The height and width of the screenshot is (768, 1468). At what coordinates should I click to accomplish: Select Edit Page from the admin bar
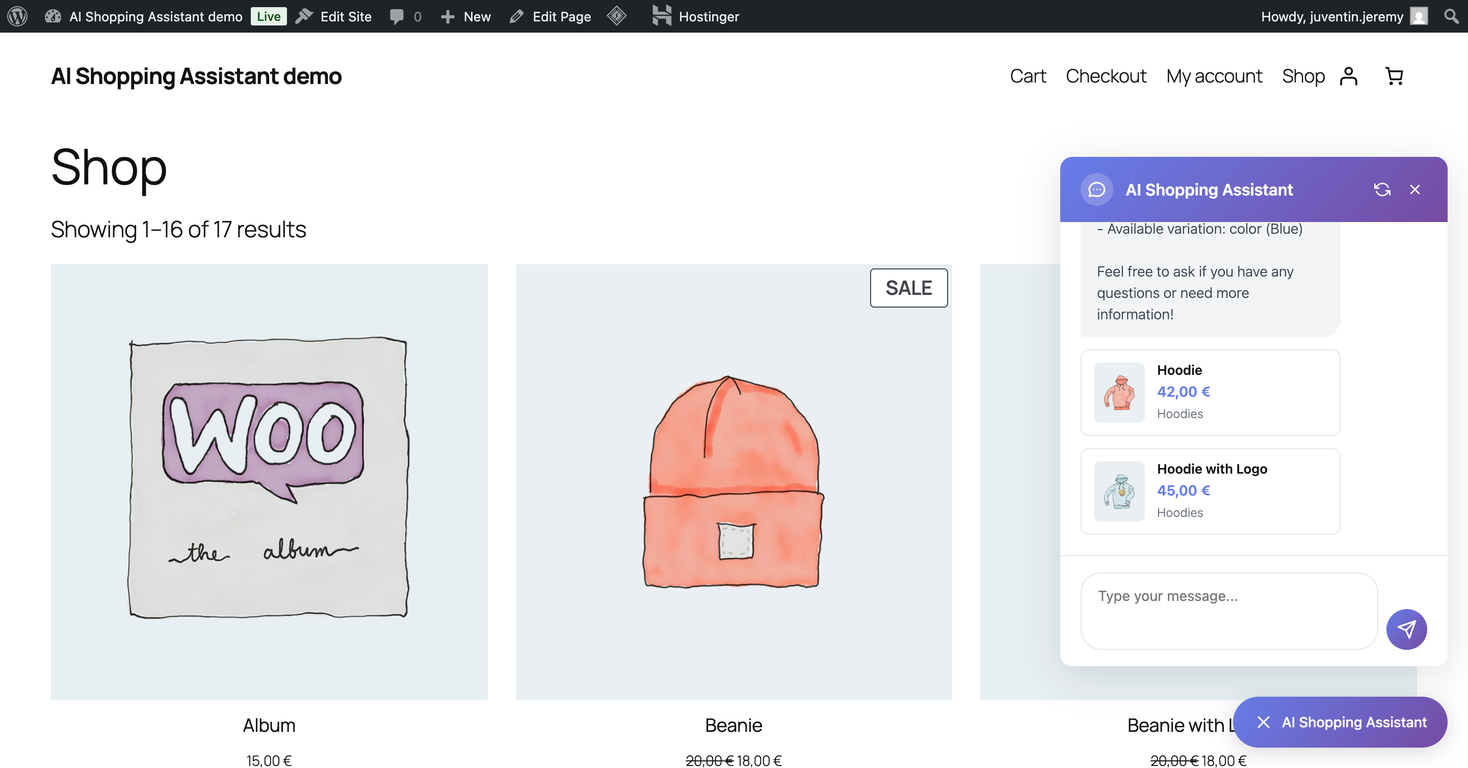click(549, 16)
